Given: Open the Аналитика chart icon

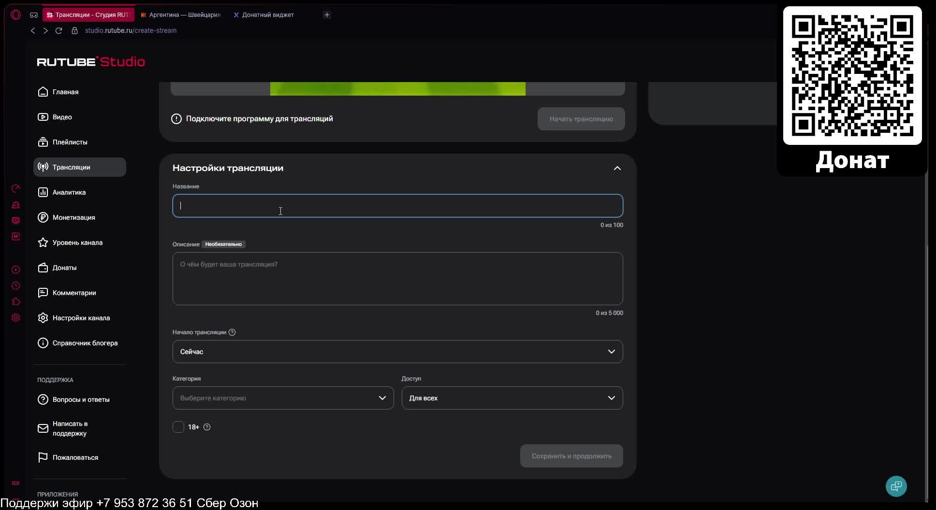Looking at the screenshot, I should (43, 192).
